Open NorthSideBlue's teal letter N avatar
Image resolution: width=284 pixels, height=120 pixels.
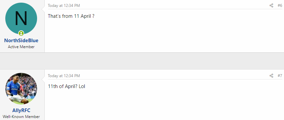21,18
